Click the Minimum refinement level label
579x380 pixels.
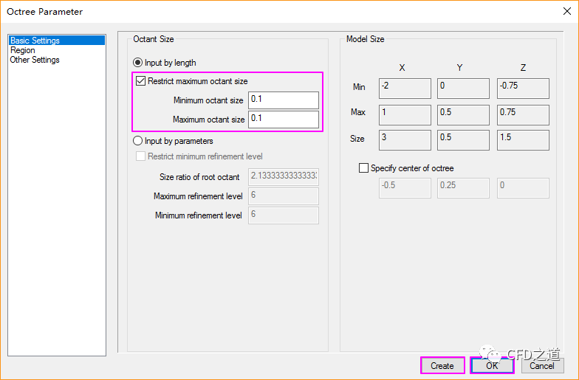point(198,215)
